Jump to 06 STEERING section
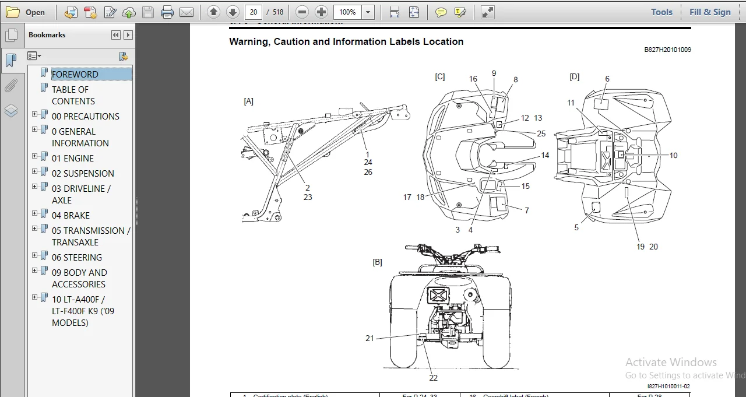The image size is (746, 397). click(x=77, y=257)
